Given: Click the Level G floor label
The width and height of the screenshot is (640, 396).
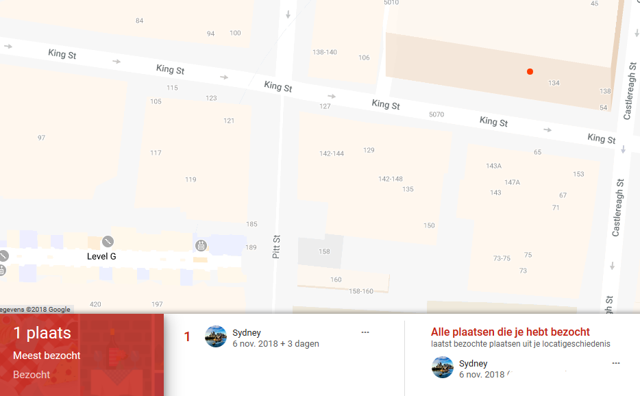Looking at the screenshot, I should (101, 256).
